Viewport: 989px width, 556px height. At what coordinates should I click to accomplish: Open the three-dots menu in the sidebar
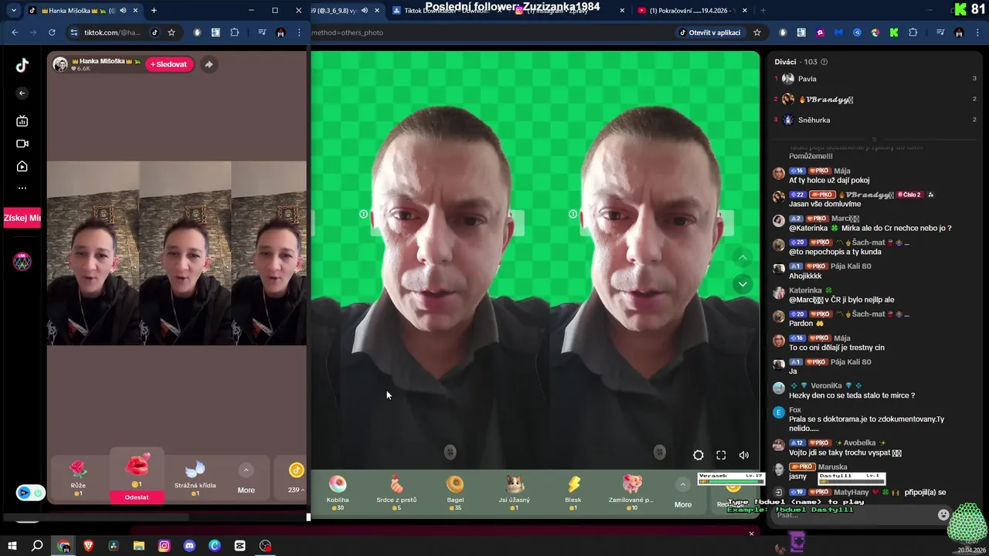point(22,188)
